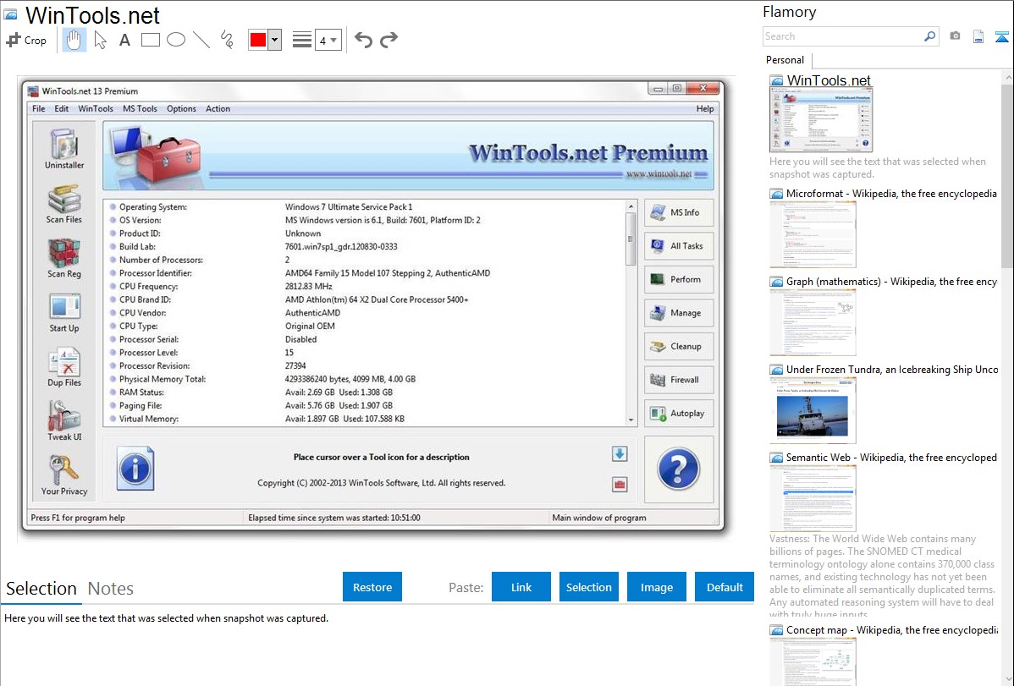Click the All Tasks button
This screenshot has height=686, width=1014.
(x=678, y=245)
